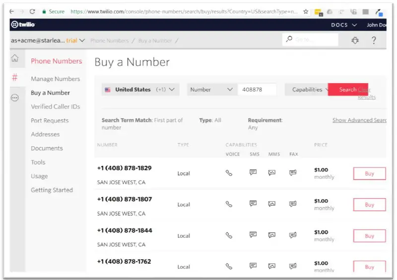Open Tools in sidebar
397x280 pixels.
click(38, 162)
